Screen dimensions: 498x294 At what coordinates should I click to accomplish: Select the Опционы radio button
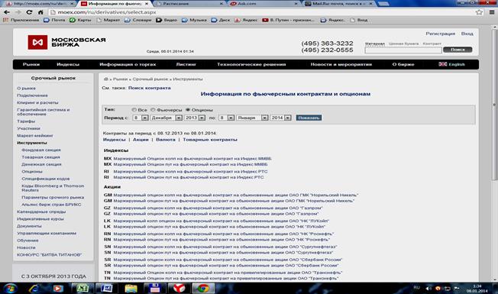point(188,110)
